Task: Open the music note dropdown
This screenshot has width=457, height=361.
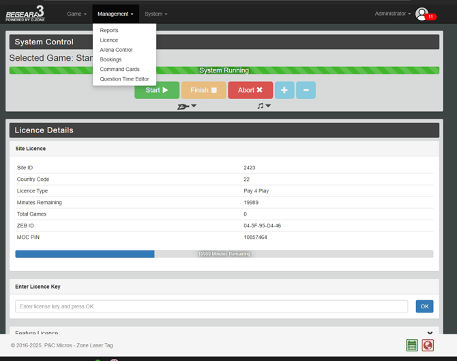Action: pos(264,106)
